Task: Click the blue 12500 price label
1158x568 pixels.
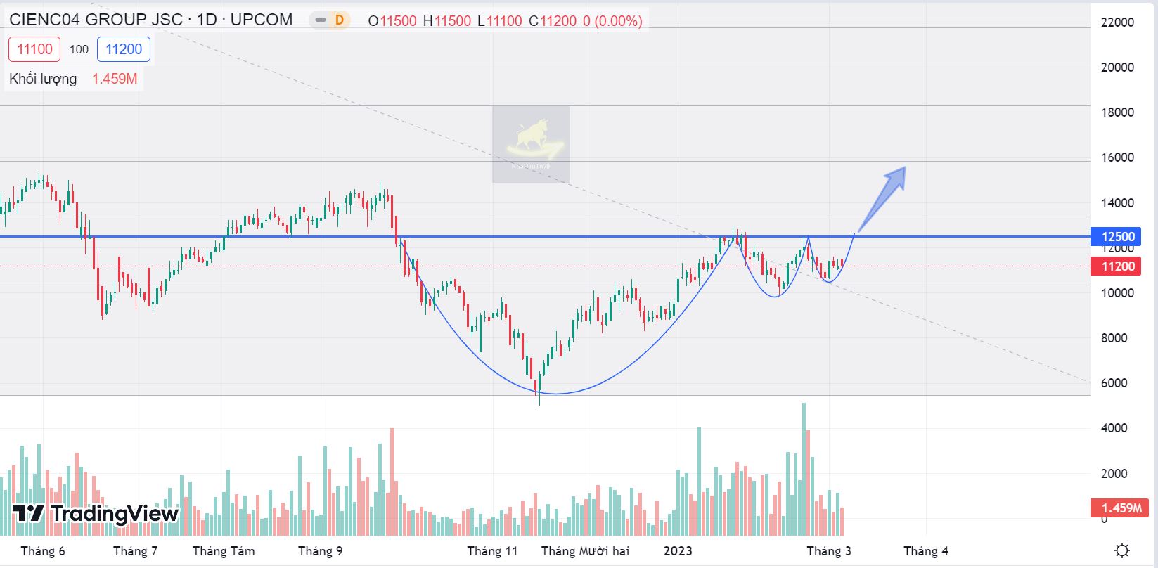Action: [1117, 237]
